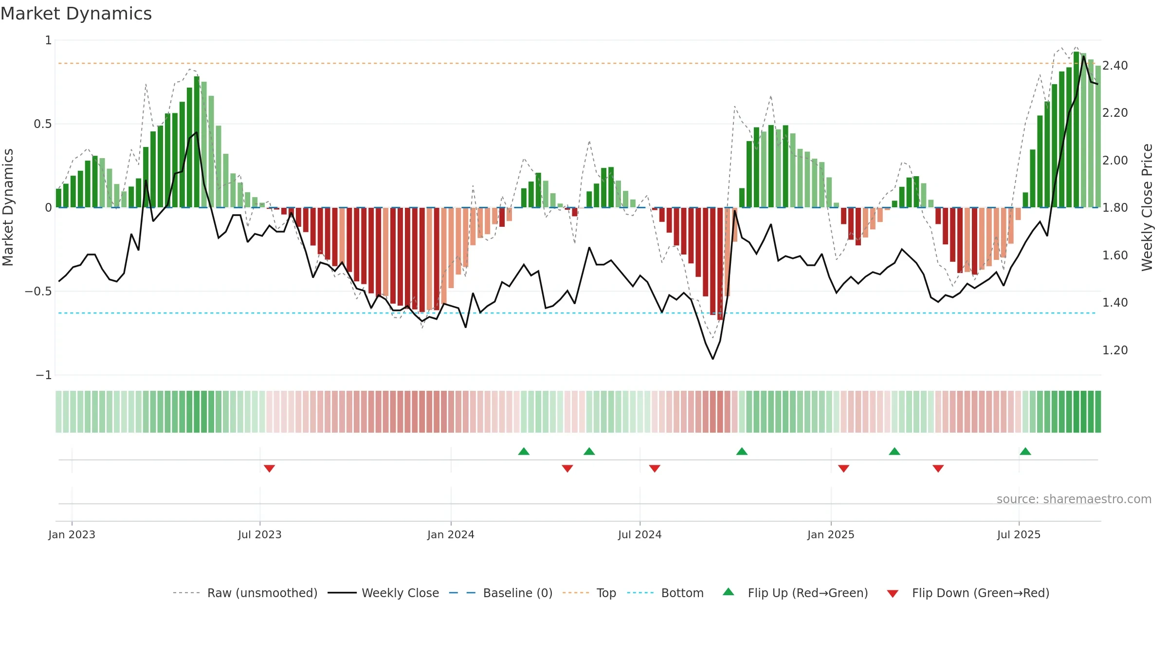Click the tallest green bar at far right
The image size is (1168, 657).
click(x=1077, y=129)
